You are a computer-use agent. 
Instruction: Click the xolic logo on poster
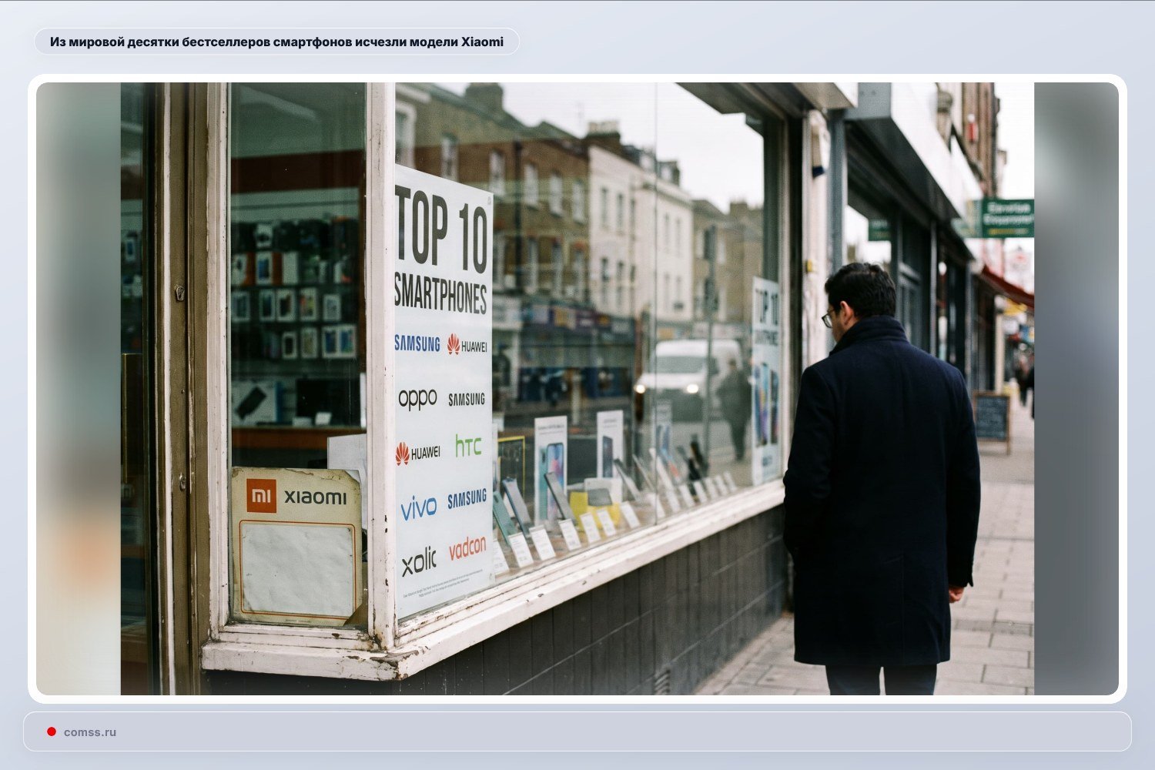point(419,561)
